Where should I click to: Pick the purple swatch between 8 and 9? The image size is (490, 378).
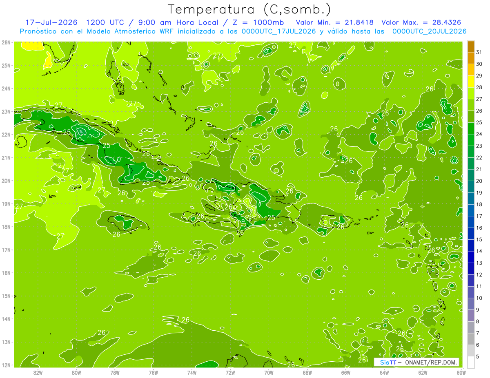pyautogui.click(x=471, y=316)
